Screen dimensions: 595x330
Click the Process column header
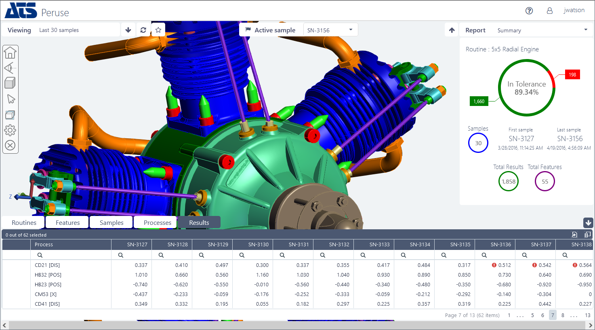71,244
